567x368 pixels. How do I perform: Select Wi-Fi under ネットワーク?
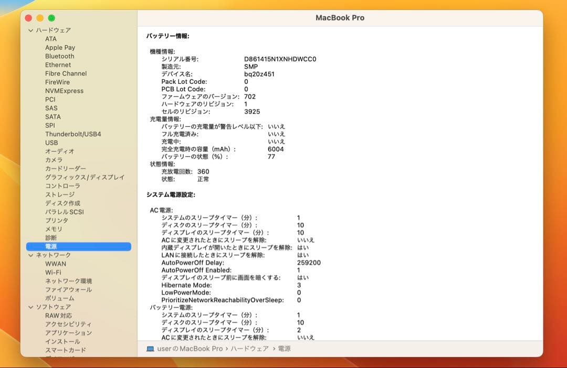coord(55,272)
